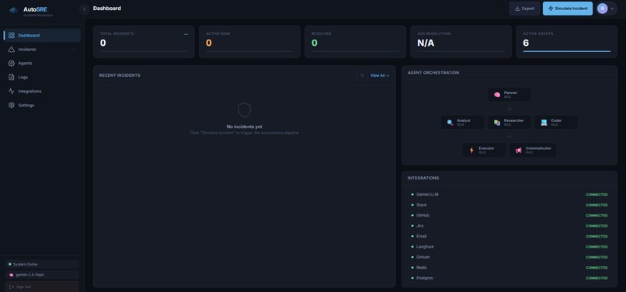The width and height of the screenshot is (626, 292).
Task: Click the Agent Orchestration panel title
Action: coord(433,73)
